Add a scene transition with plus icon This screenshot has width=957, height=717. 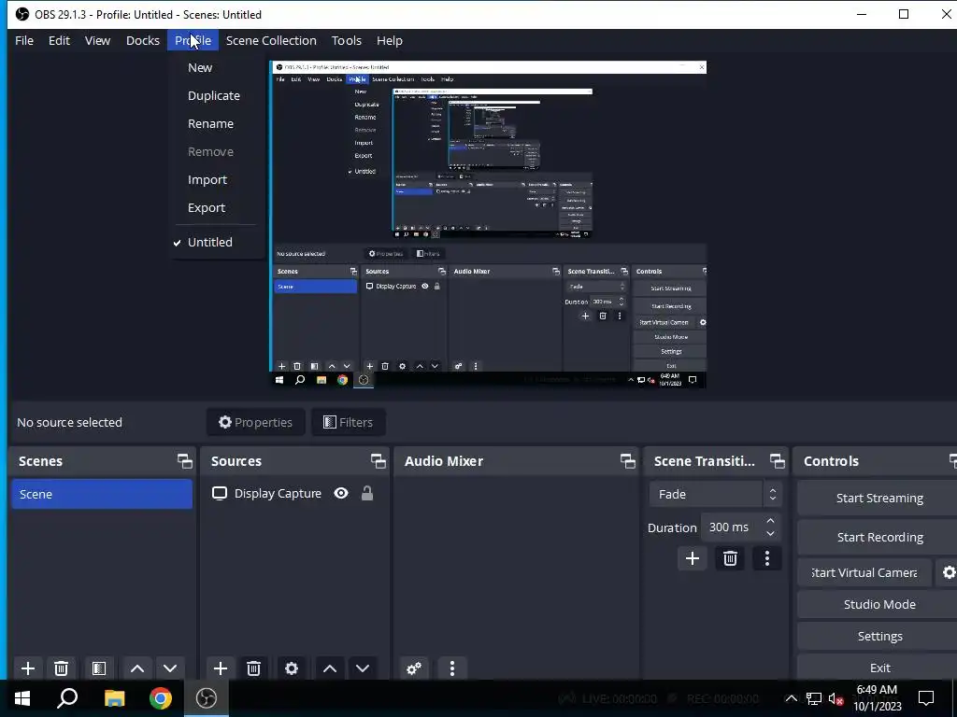[693, 558]
